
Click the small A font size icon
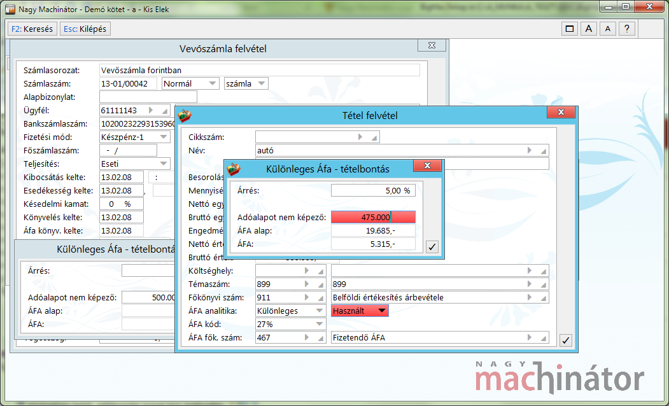point(607,29)
